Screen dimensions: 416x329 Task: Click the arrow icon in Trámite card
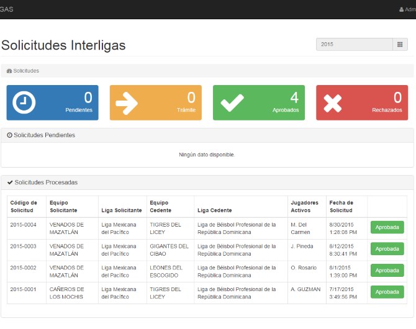click(x=127, y=103)
